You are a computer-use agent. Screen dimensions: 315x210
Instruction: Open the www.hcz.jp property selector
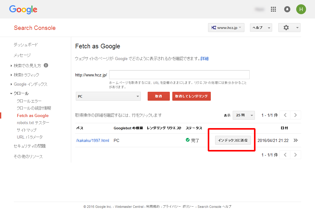click(x=226, y=28)
